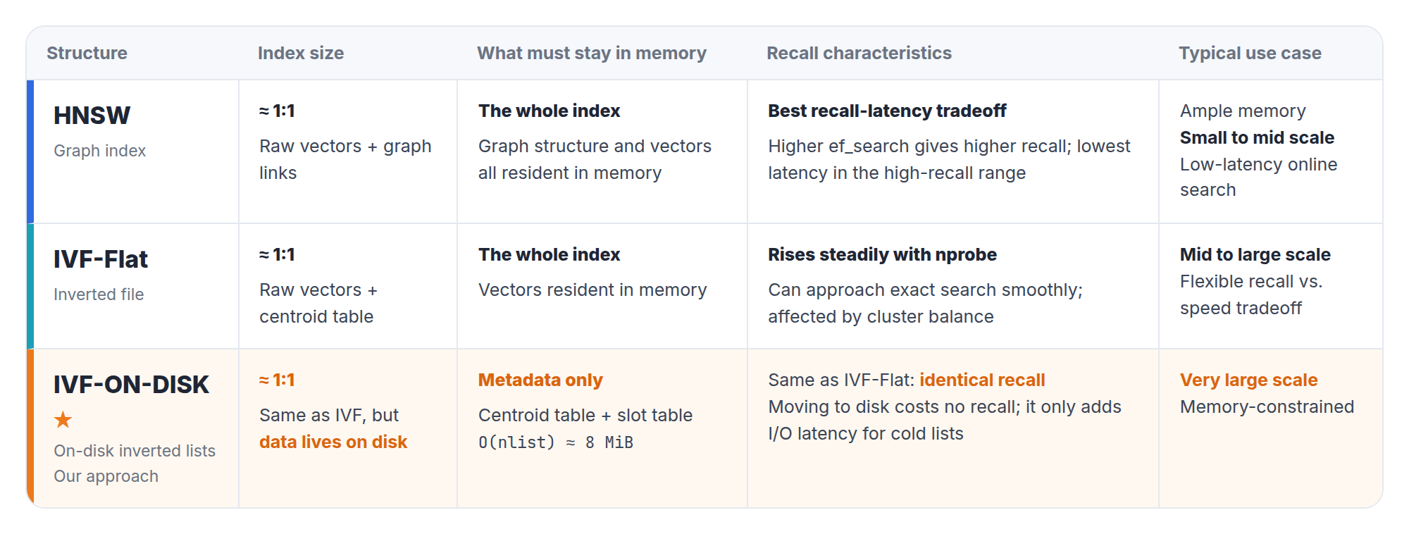1409x534 pixels.
Task: Click the orange 'data lives on disk' text
Action: coord(333,442)
